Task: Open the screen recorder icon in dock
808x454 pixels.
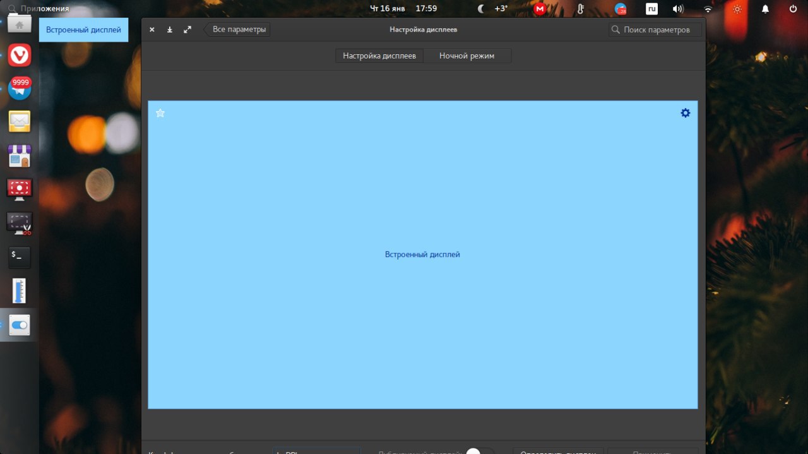Action: [20, 189]
